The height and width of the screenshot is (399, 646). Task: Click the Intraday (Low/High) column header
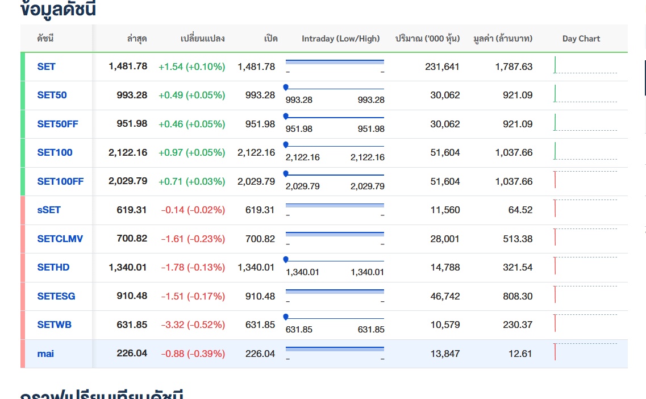pyautogui.click(x=340, y=39)
